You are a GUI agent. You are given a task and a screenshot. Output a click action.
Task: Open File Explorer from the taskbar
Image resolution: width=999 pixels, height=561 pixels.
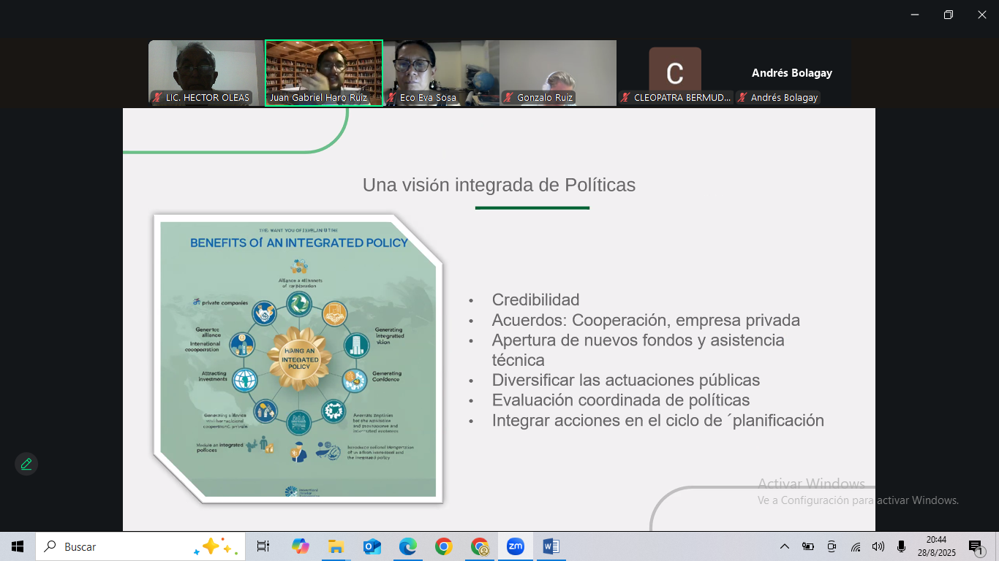coord(336,546)
